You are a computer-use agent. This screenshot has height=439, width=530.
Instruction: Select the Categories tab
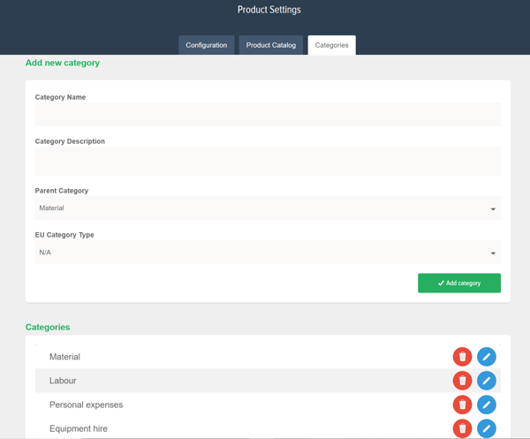pyautogui.click(x=331, y=45)
